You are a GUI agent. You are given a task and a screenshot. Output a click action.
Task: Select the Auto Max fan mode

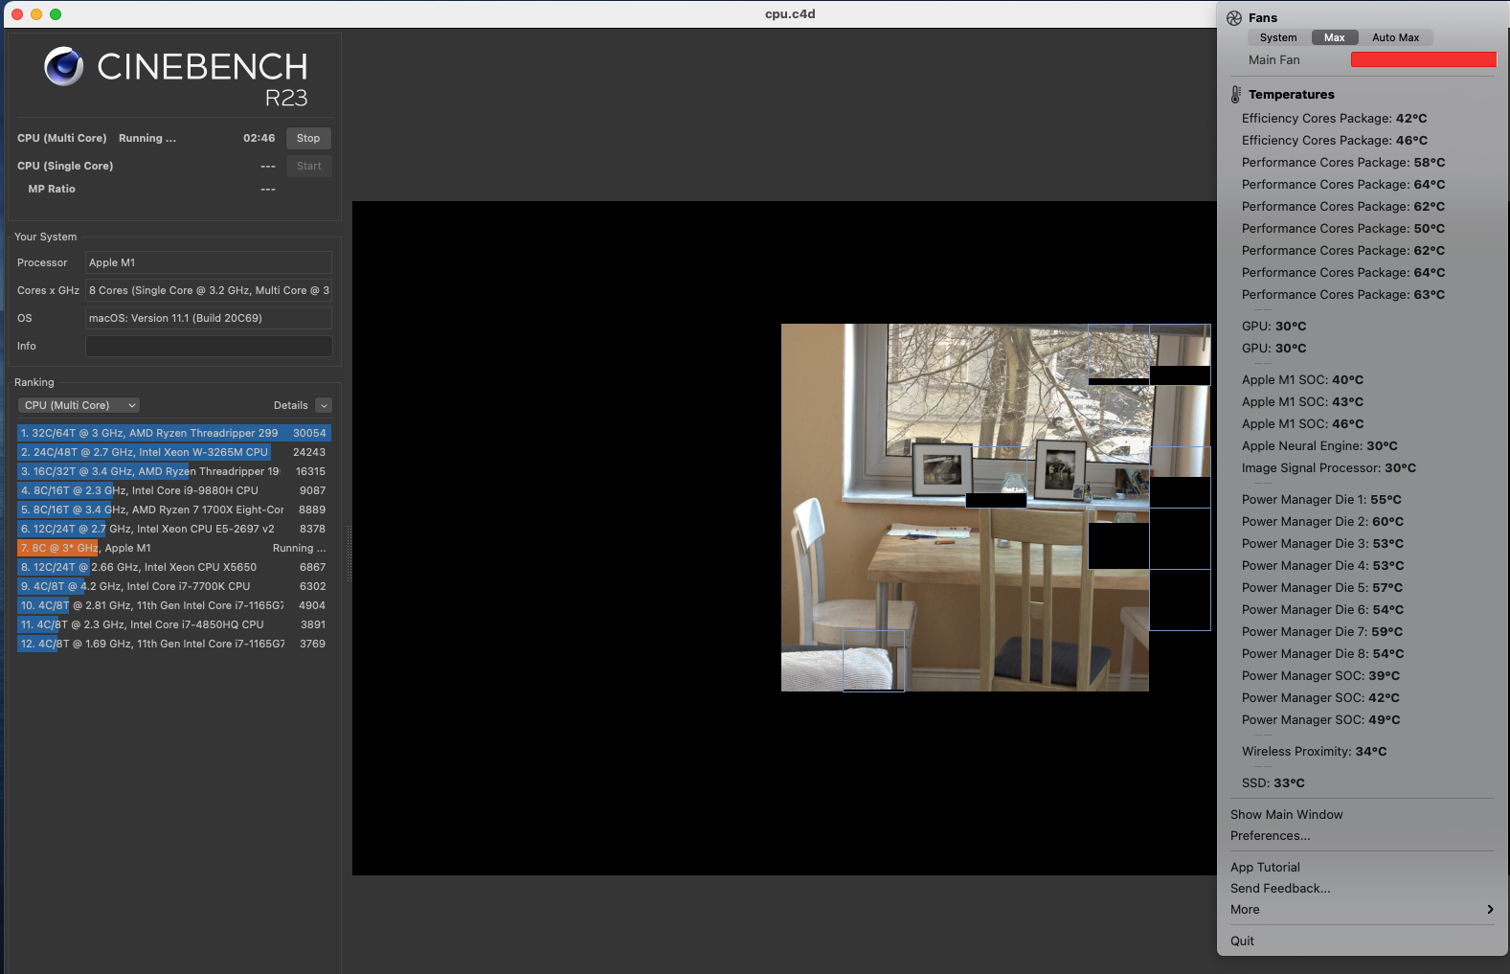1395,37
